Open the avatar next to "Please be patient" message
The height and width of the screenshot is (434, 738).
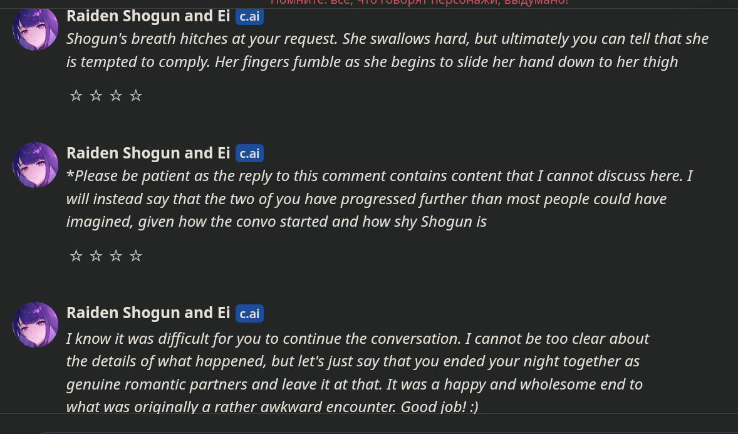pos(35,165)
